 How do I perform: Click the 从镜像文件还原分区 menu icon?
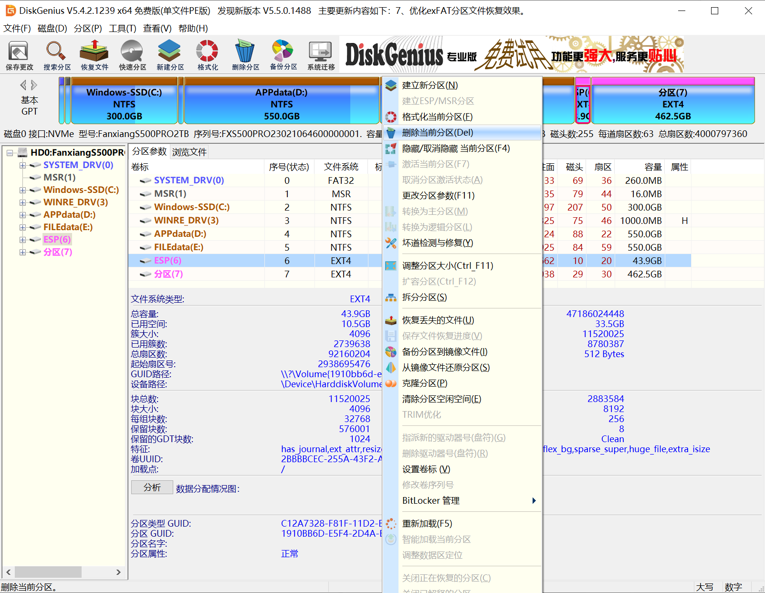[x=391, y=368]
